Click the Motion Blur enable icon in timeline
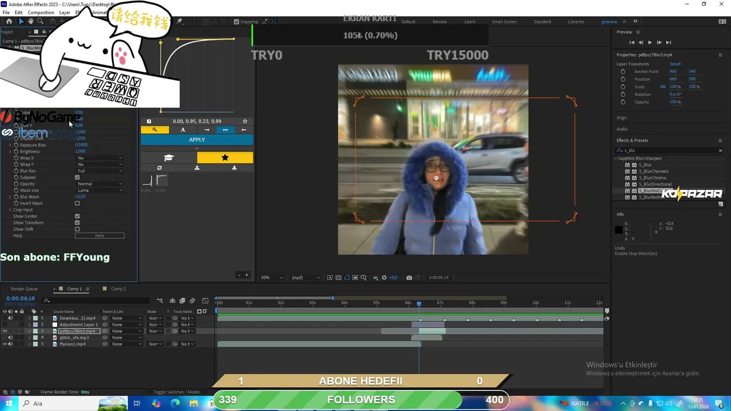This screenshot has width=731, height=411. coord(192,301)
